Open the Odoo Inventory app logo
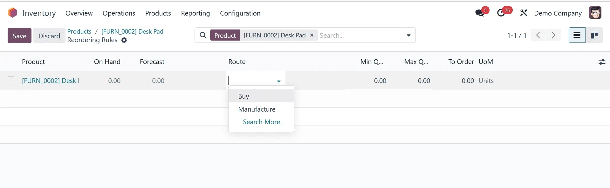The image size is (610, 188). [12, 13]
